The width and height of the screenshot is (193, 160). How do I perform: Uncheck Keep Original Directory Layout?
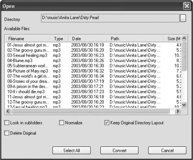coord(107,123)
